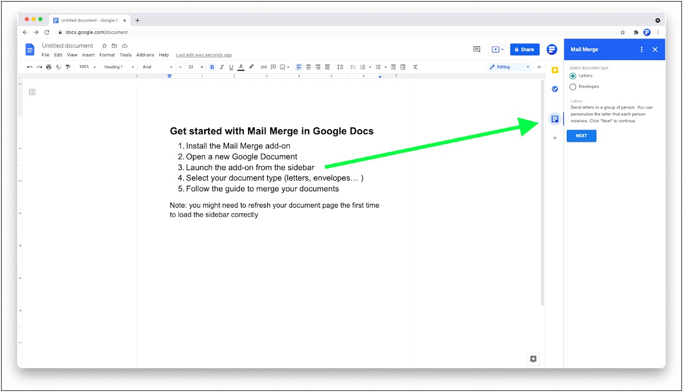The image size is (683, 392).
Task: Open the Edit menu
Action: (x=58, y=55)
